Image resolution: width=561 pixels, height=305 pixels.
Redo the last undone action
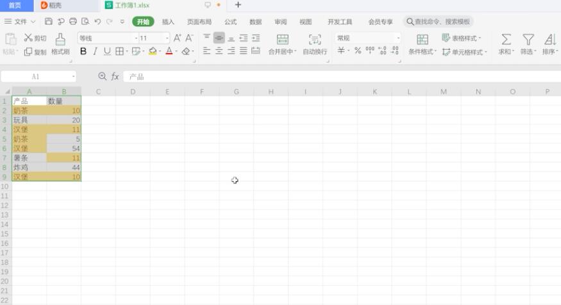[x=110, y=21]
